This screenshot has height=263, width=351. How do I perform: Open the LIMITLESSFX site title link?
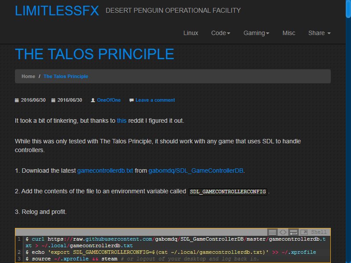[57, 11]
